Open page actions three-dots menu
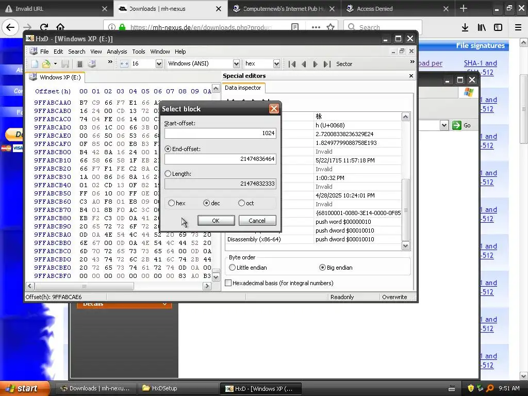 point(316,27)
